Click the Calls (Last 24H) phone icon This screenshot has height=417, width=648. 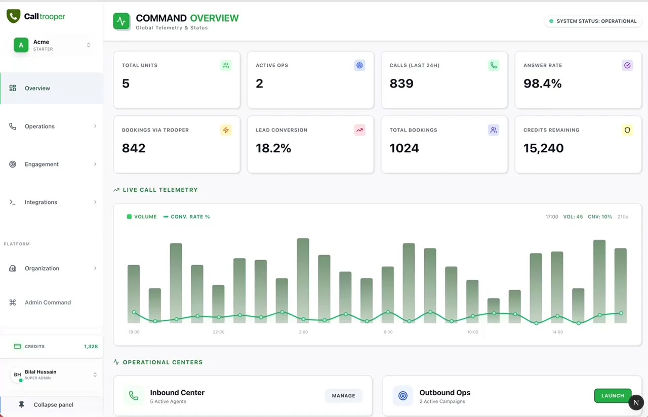(x=494, y=65)
